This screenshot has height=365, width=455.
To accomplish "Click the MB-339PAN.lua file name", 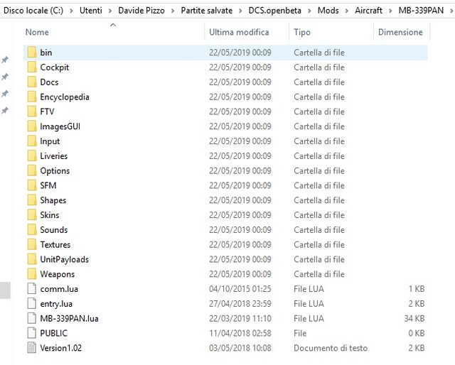I will click(x=70, y=319).
